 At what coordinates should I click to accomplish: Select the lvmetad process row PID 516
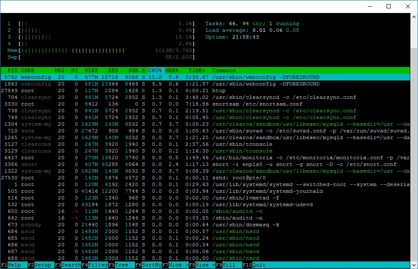pos(205,198)
